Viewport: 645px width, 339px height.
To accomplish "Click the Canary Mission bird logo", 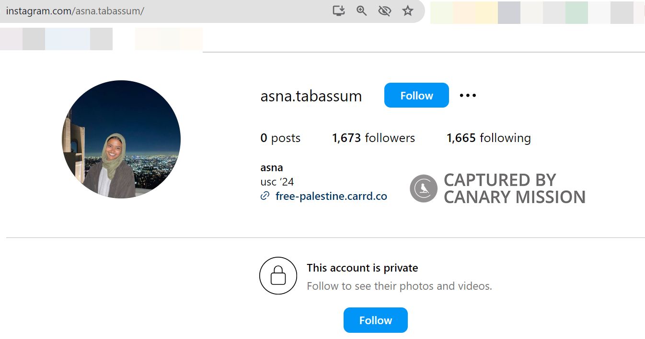I will (x=424, y=188).
